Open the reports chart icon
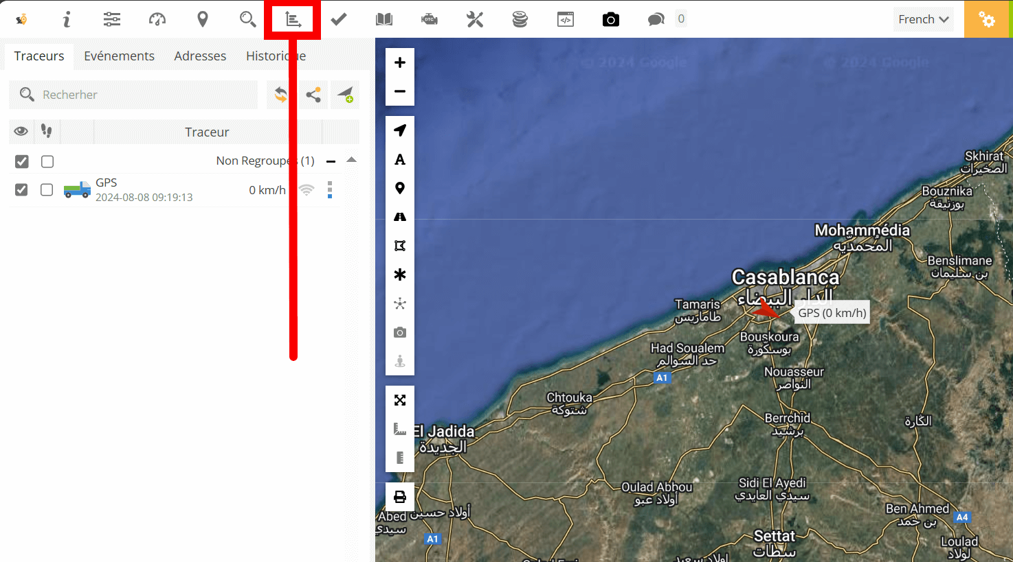The width and height of the screenshot is (1013, 562). (293, 19)
